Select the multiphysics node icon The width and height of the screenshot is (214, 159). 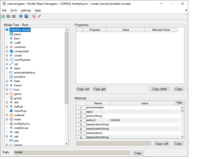[11, 124]
